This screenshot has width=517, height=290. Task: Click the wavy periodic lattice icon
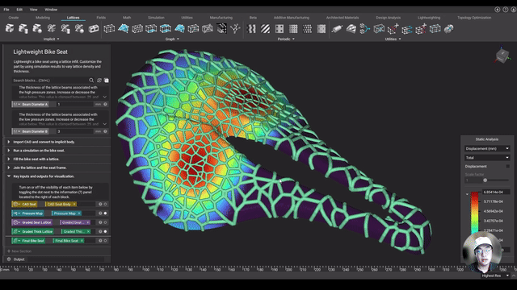[x=251, y=29]
